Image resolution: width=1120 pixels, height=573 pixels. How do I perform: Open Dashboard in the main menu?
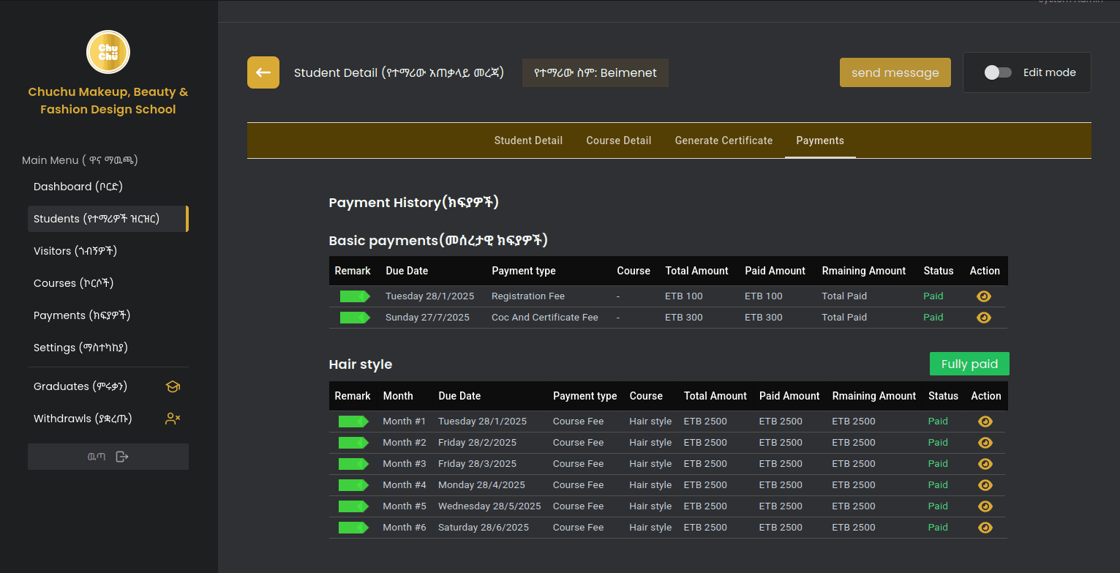tap(108, 187)
